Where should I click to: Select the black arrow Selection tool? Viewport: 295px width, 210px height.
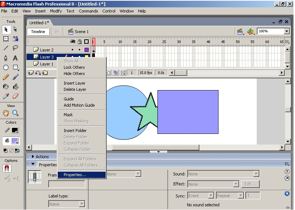click(6, 29)
